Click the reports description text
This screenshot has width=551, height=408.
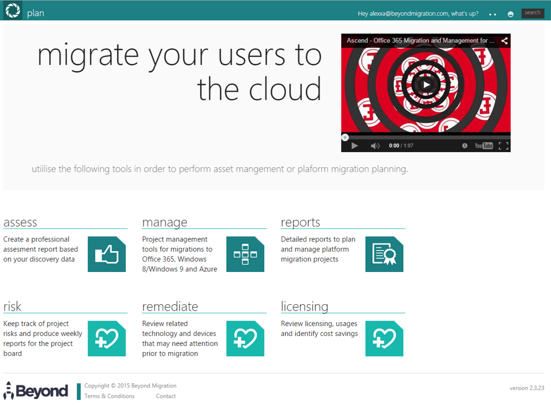pyautogui.click(x=318, y=250)
